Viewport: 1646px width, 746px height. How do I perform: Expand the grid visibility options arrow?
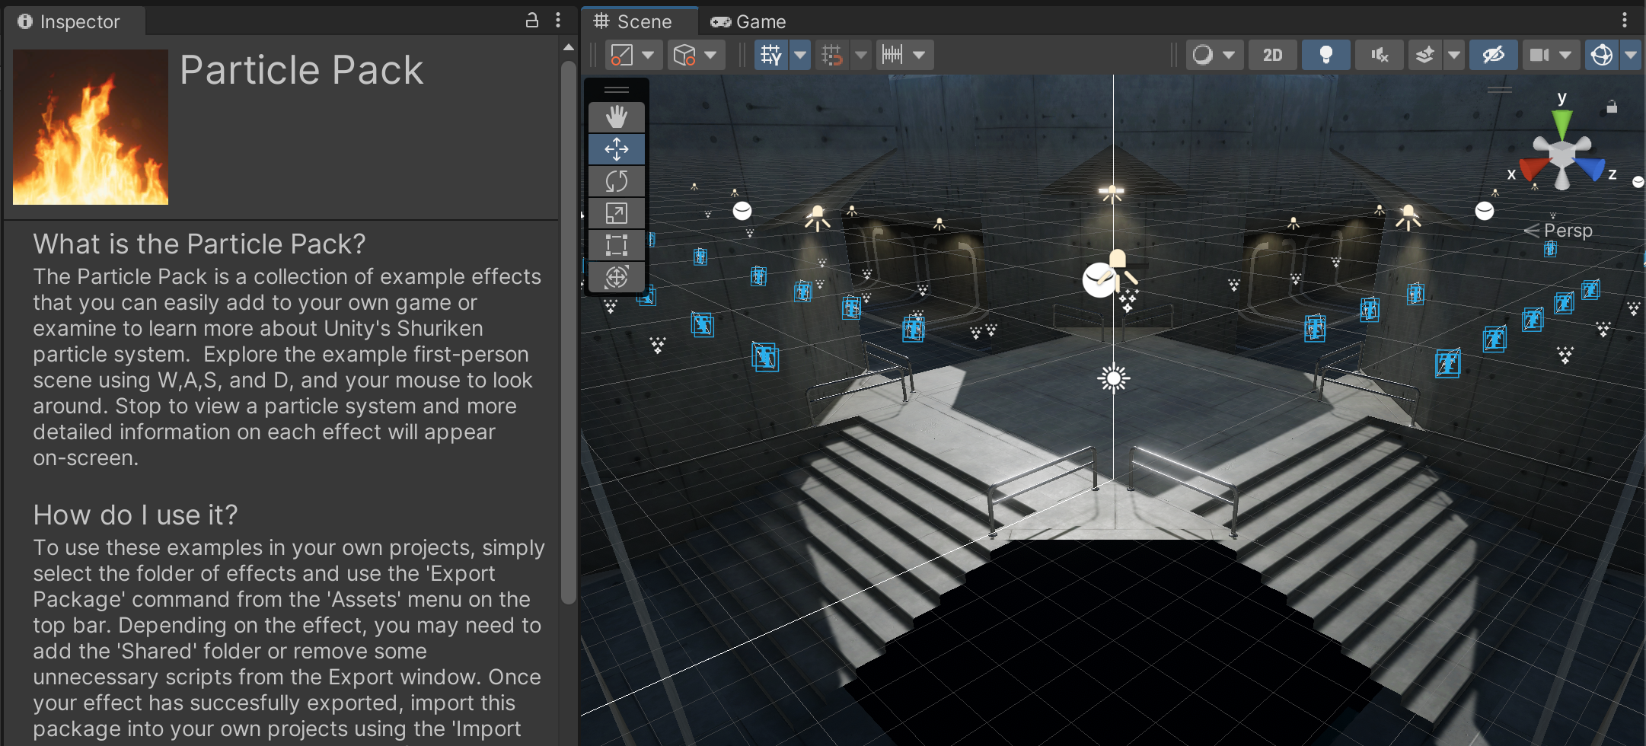[800, 55]
